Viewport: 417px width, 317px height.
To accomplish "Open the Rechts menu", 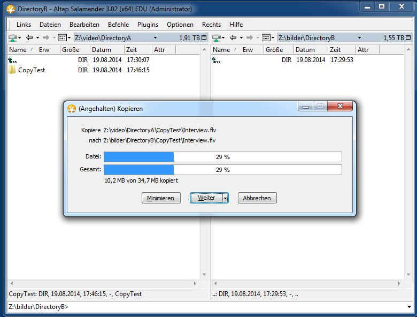I will click(x=211, y=25).
